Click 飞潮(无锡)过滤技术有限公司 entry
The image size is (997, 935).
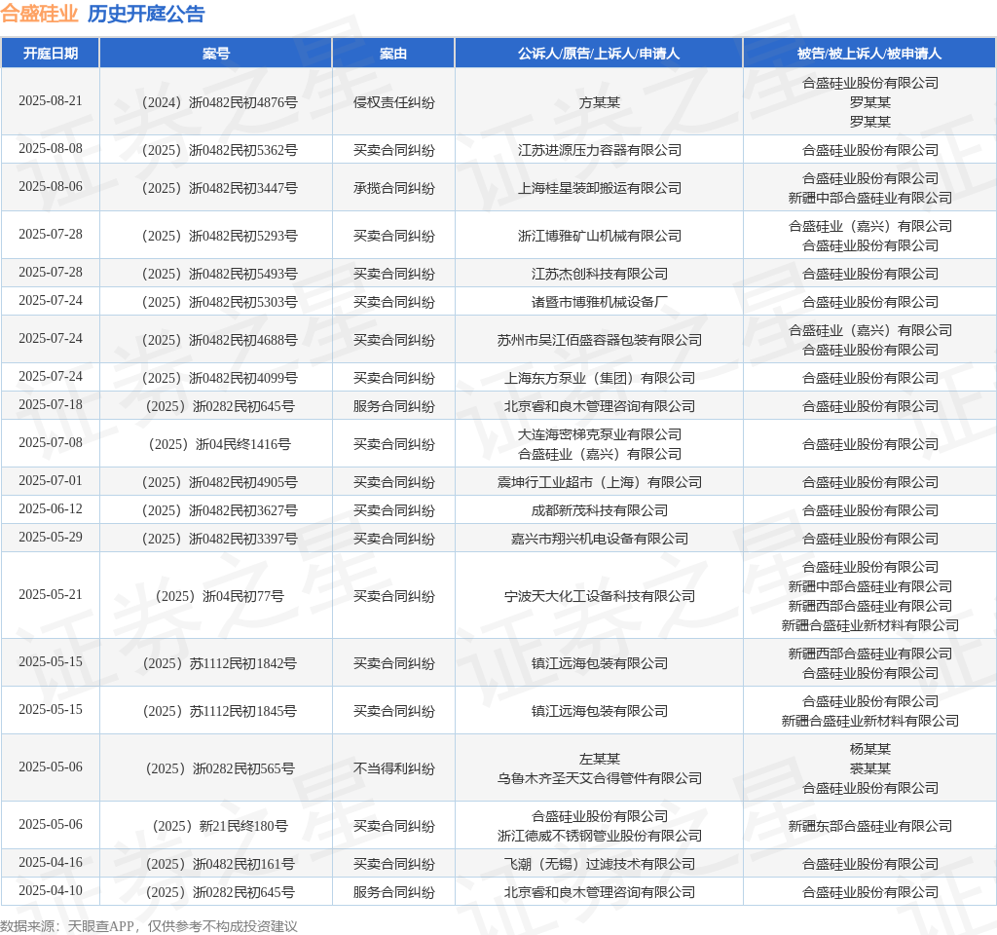(599, 864)
